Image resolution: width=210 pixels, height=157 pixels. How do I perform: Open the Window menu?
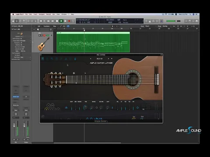click(64, 14)
